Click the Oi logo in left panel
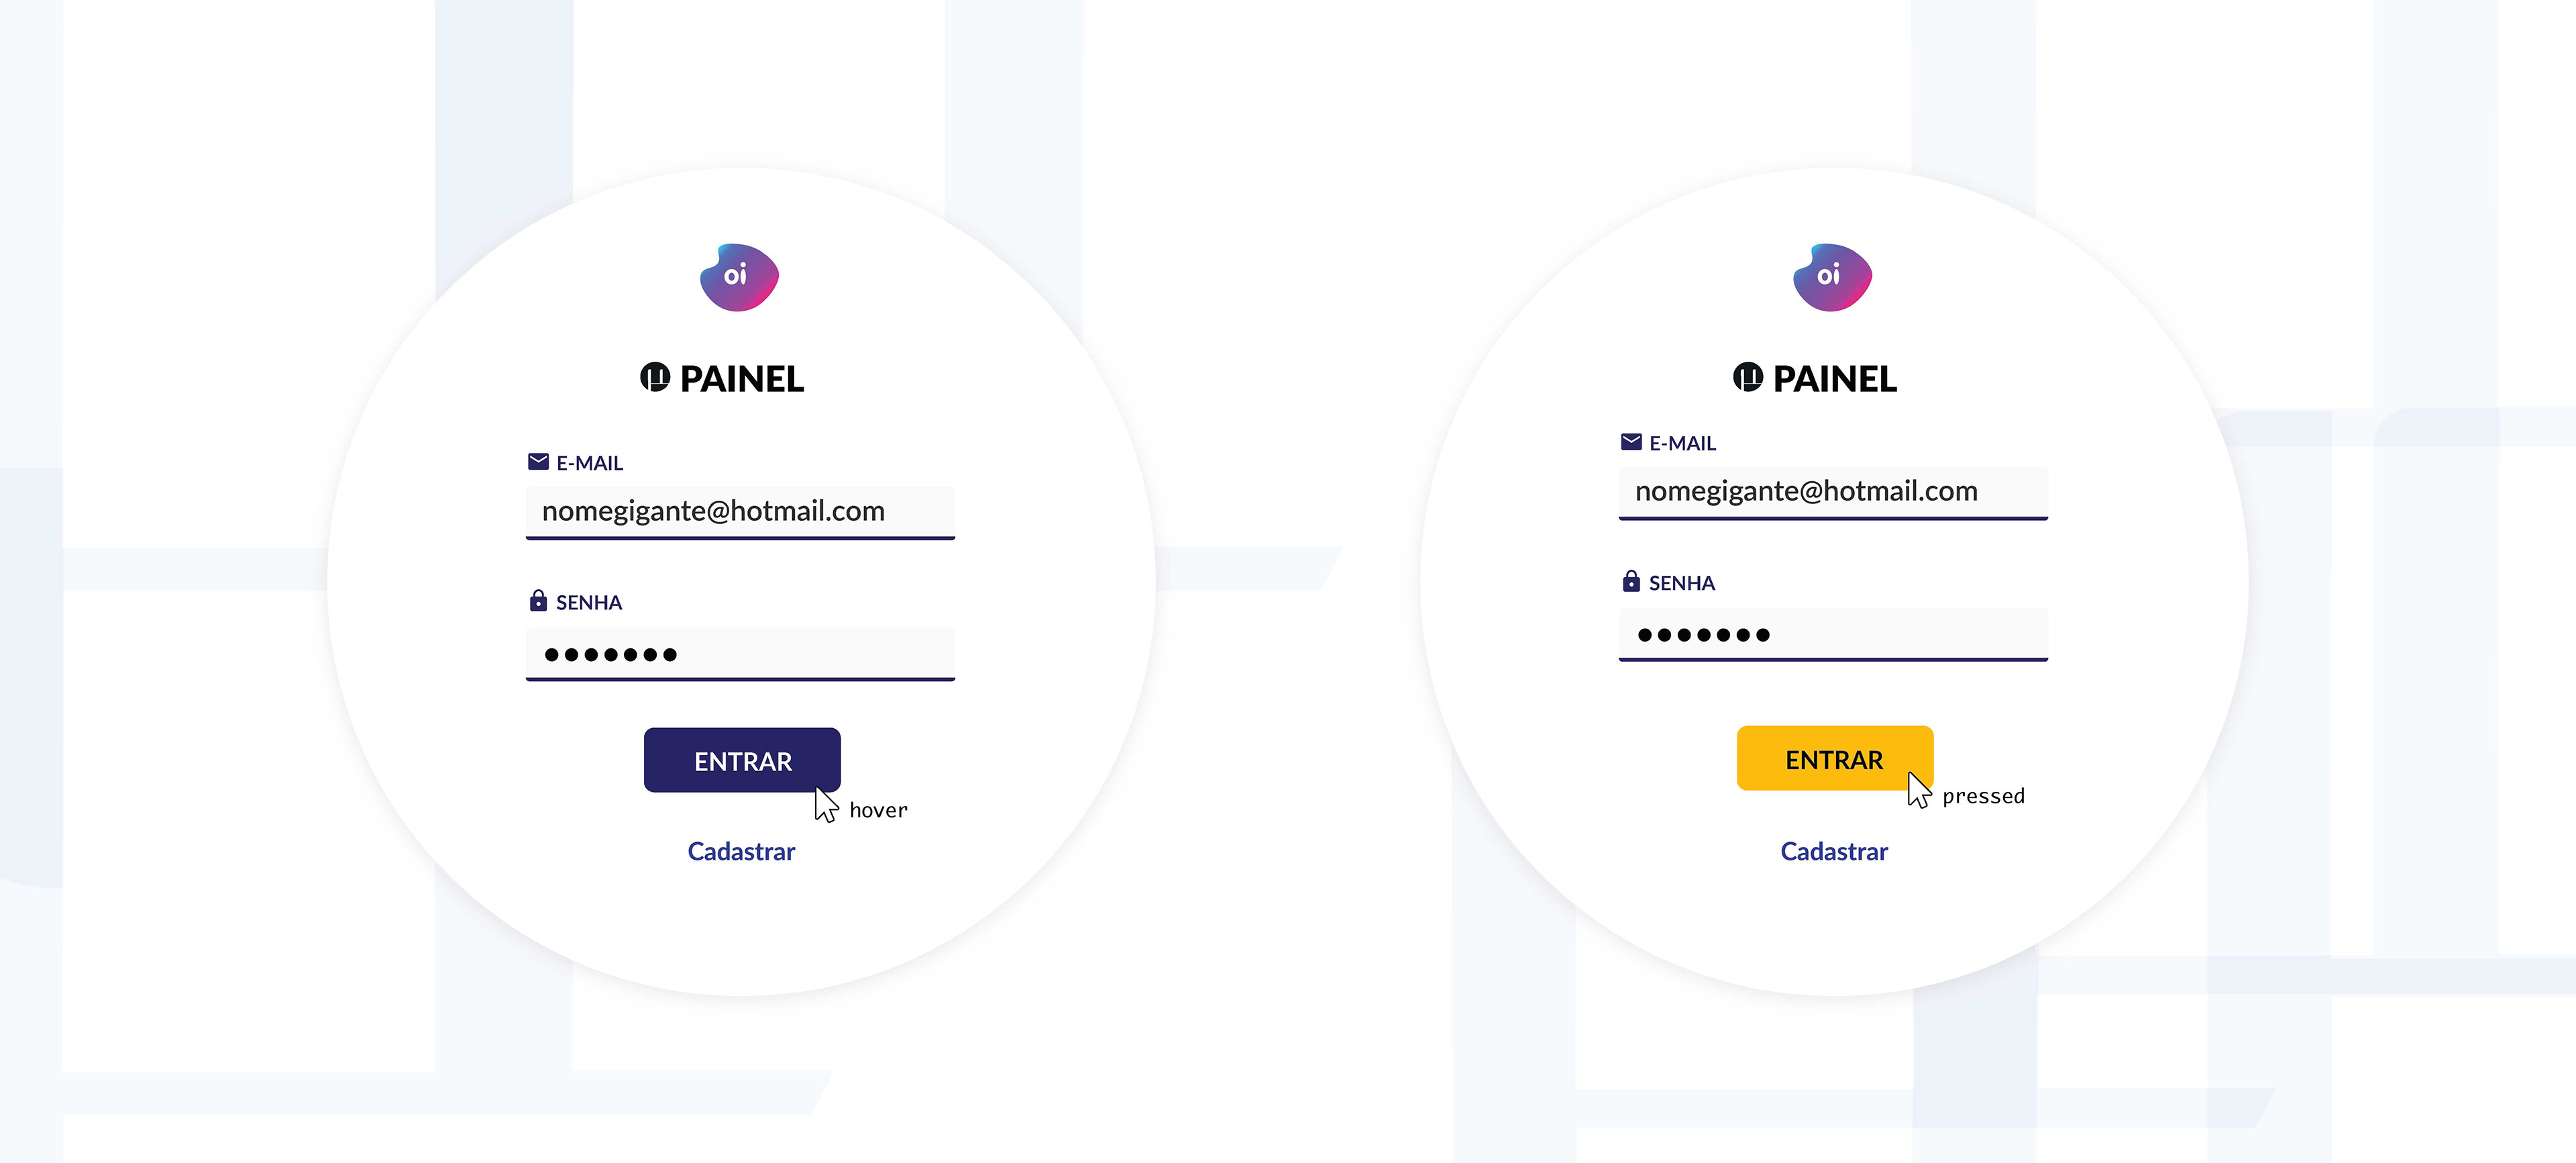 pos(739,277)
